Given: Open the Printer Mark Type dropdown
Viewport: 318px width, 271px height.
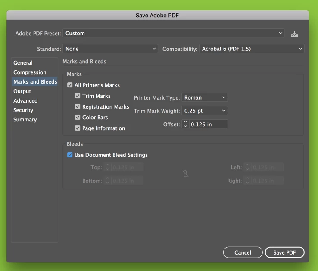Looking at the screenshot, I should [x=204, y=97].
